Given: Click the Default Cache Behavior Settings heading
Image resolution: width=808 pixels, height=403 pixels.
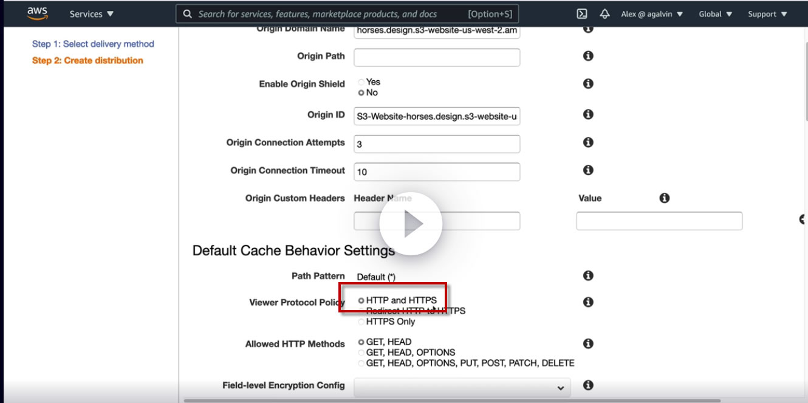Looking at the screenshot, I should tap(293, 250).
